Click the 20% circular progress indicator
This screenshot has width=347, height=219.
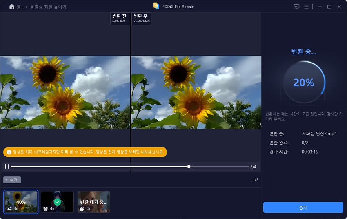(304, 83)
